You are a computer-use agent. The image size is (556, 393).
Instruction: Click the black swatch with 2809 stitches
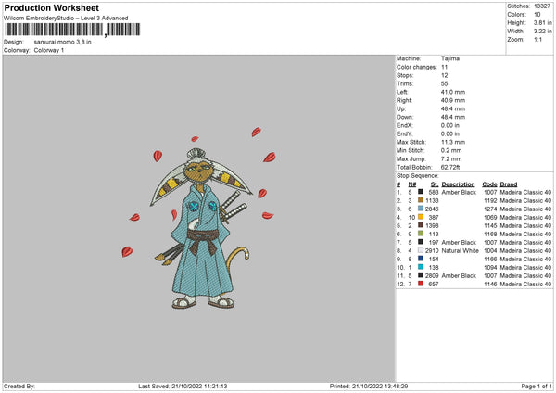pyautogui.click(x=421, y=275)
